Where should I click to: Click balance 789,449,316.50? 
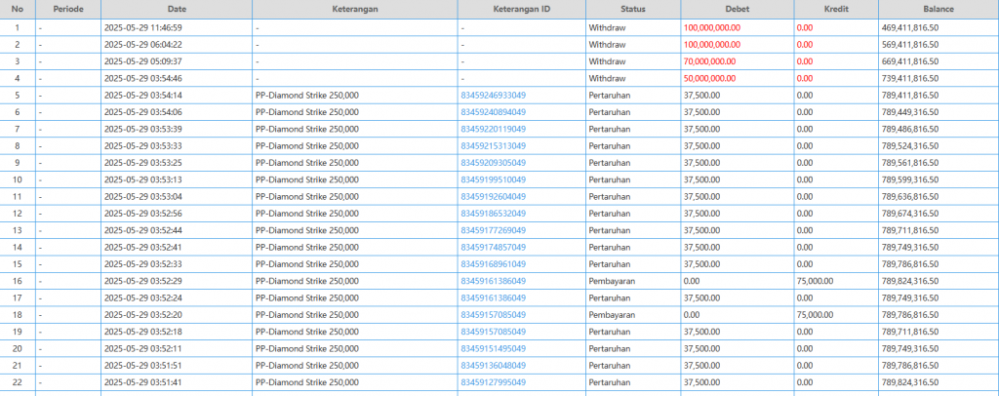910,112
